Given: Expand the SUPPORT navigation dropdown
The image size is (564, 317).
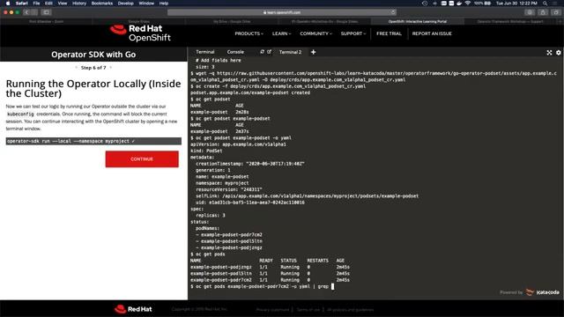Looking at the screenshot, I should 353,33.
